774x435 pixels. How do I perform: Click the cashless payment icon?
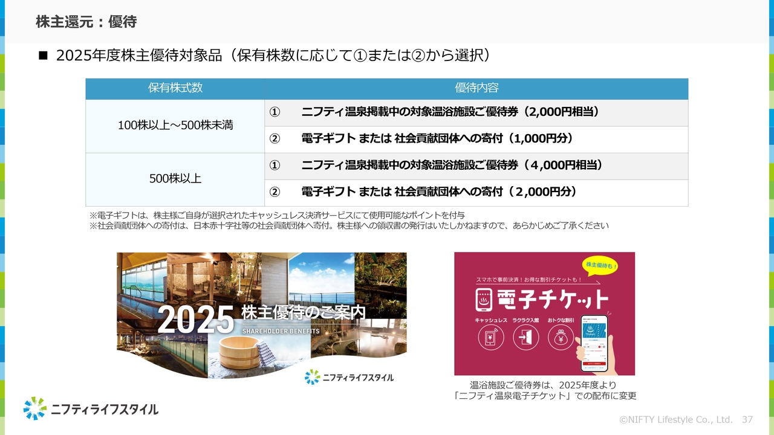click(x=490, y=338)
